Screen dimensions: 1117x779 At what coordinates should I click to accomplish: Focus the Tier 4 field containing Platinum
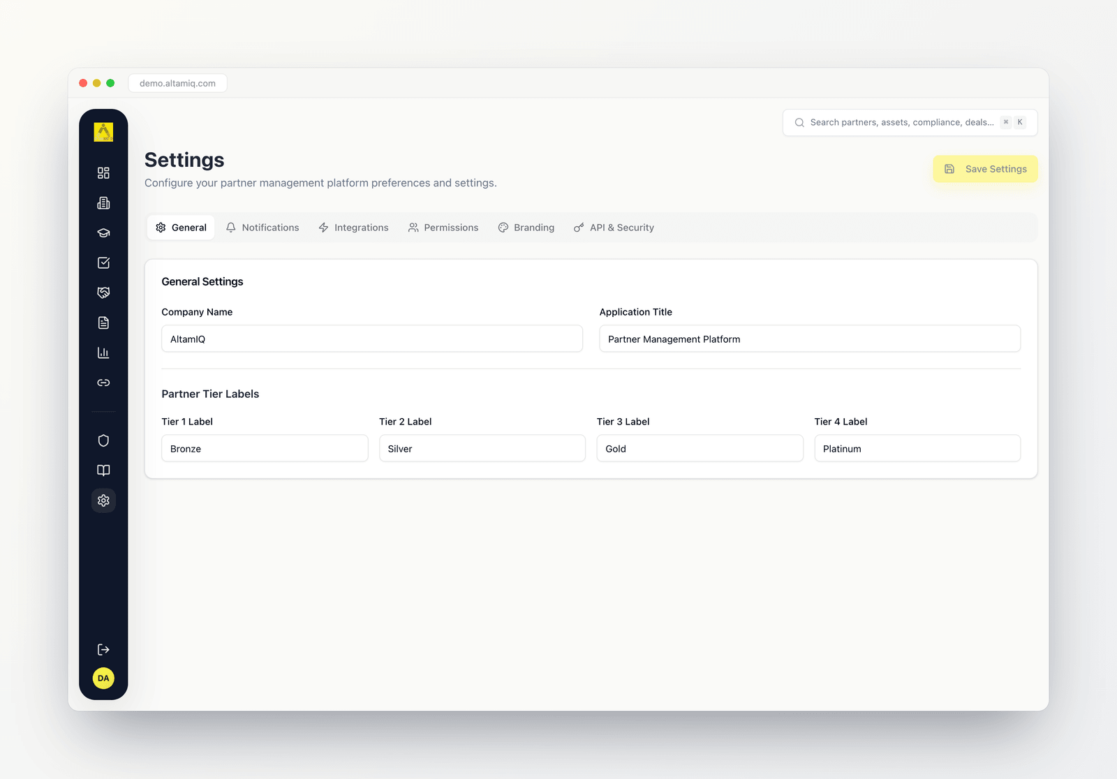click(x=917, y=448)
